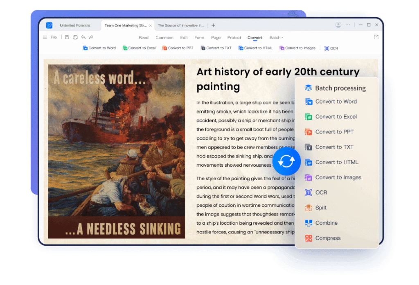The width and height of the screenshot is (419, 285).
Task: Open the Form tab
Action: (x=199, y=38)
